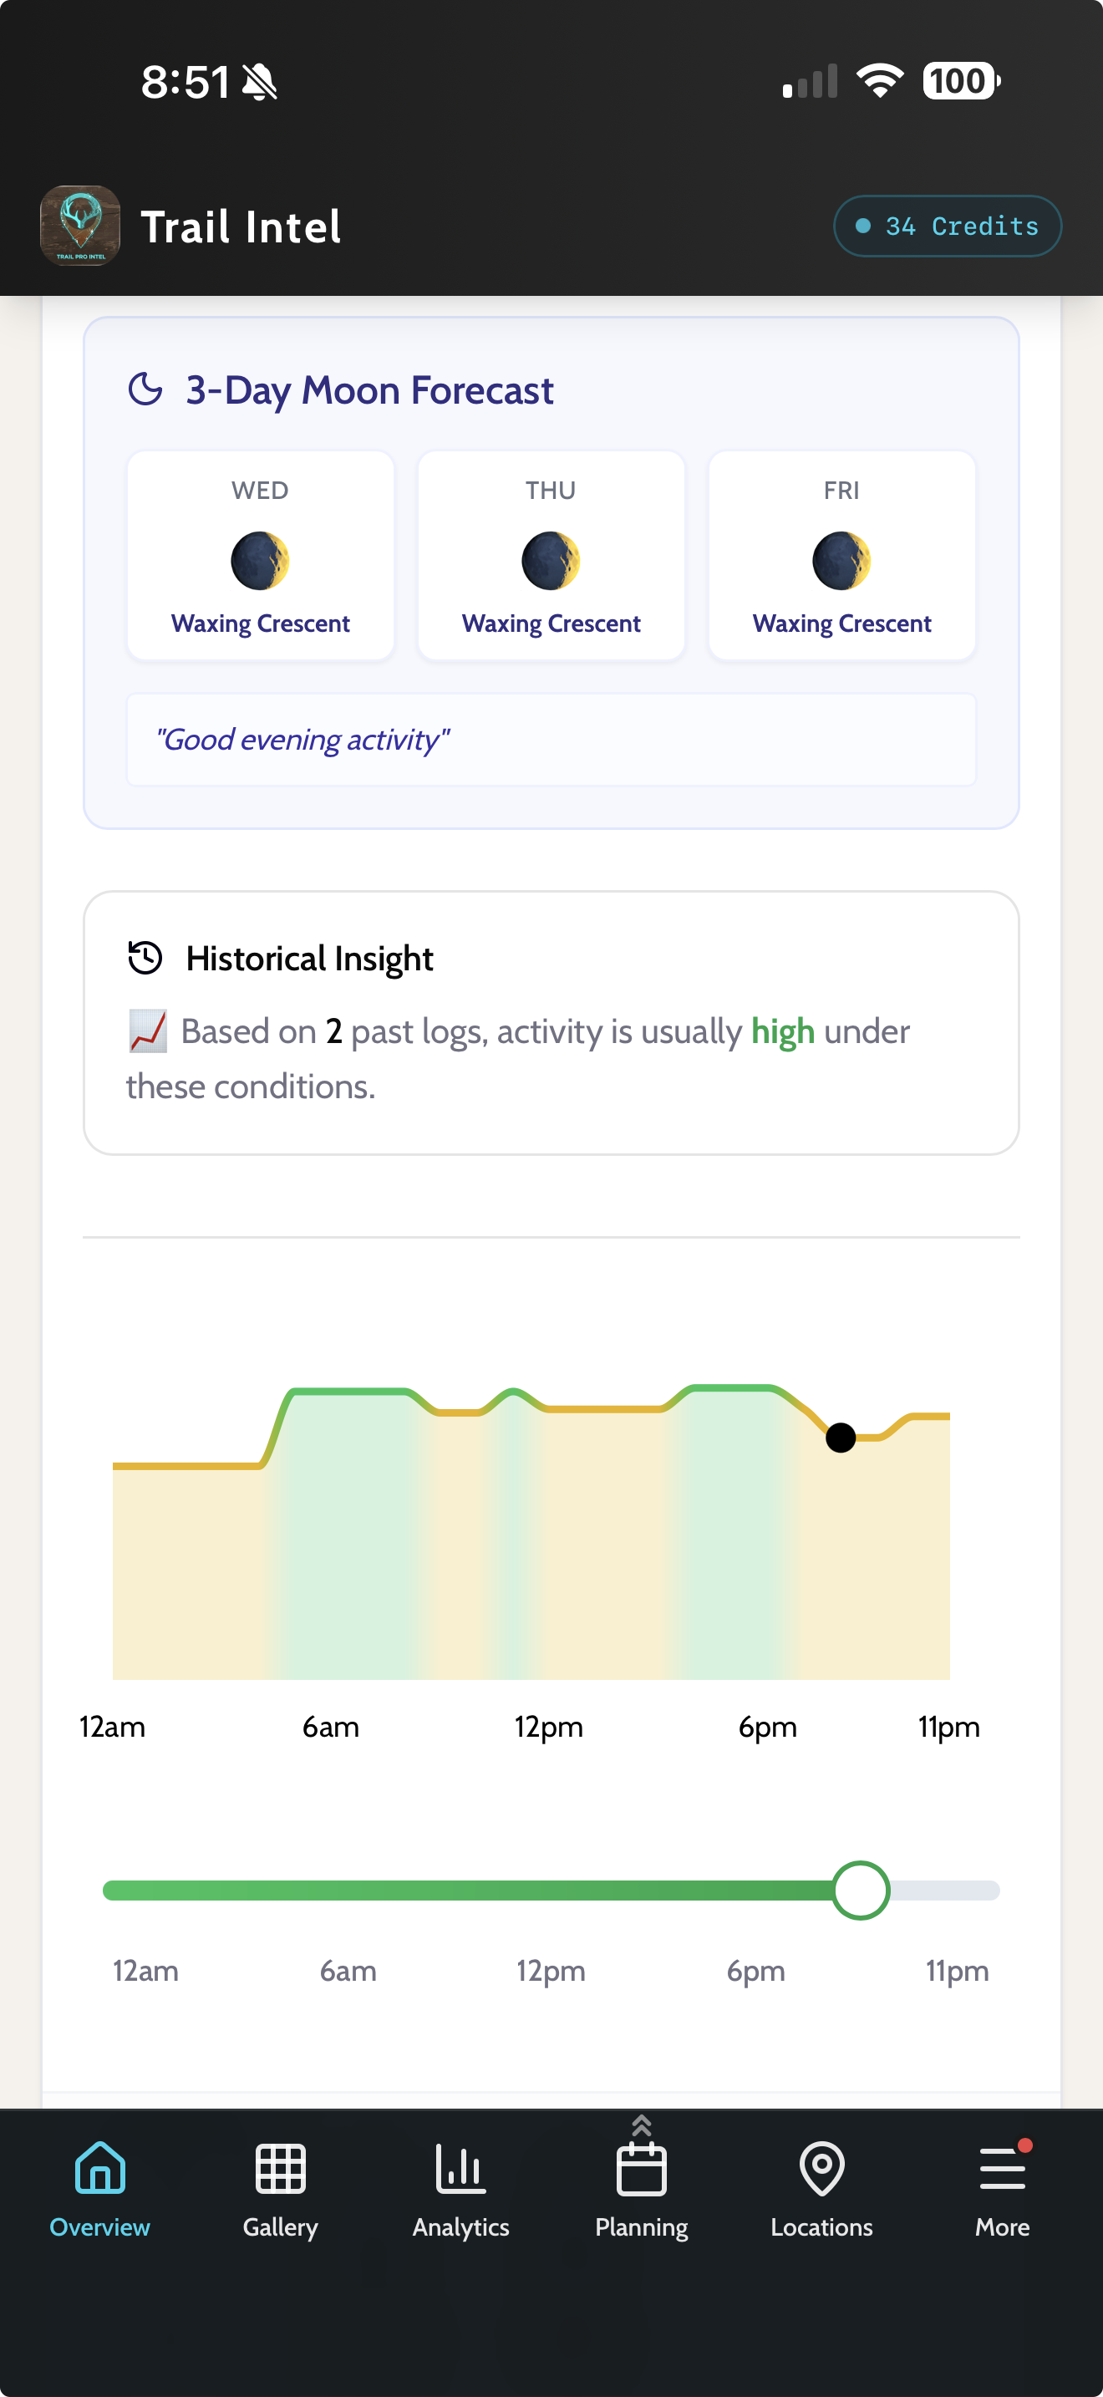Image resolution: width=1103 pixels, height=2397 pixels.
Task: Tap the Historical Insight clock icon
Action: pyautogui.click(x=145, y=958)
